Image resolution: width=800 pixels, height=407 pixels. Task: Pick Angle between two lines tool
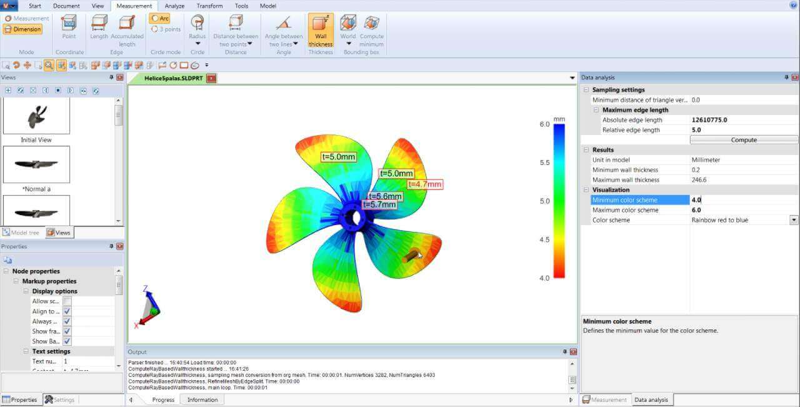click(284, 31)
